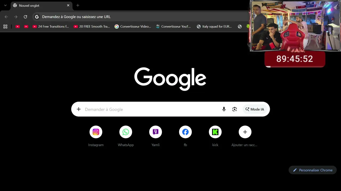Click the Google logo
The width and height of the screenshot is (341, 191).
click(x=170, y=79)
